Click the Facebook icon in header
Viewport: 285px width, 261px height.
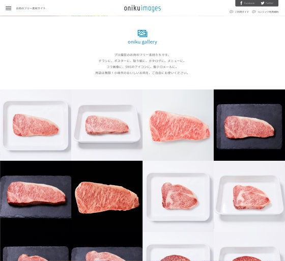(241, 3)
